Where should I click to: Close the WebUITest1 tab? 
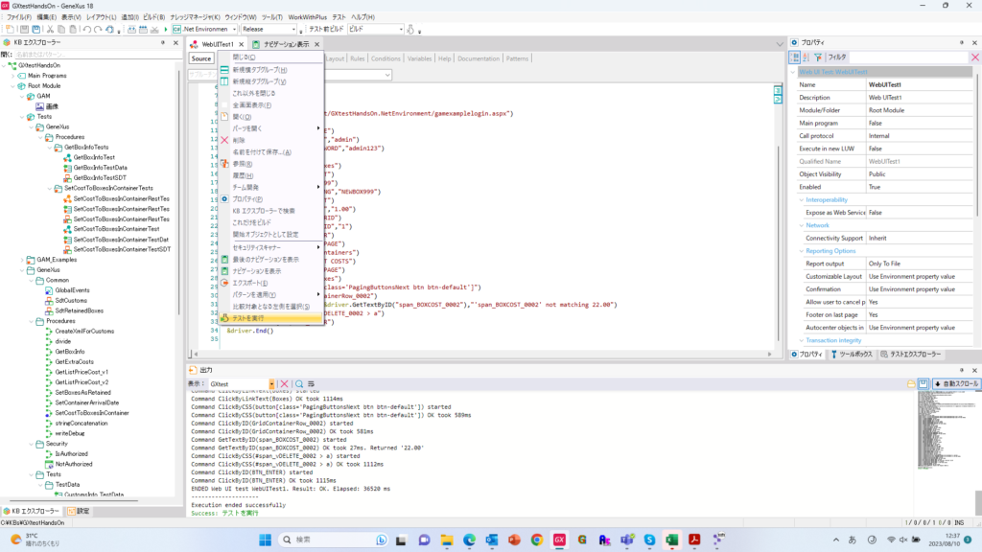(x=241, y=44)
